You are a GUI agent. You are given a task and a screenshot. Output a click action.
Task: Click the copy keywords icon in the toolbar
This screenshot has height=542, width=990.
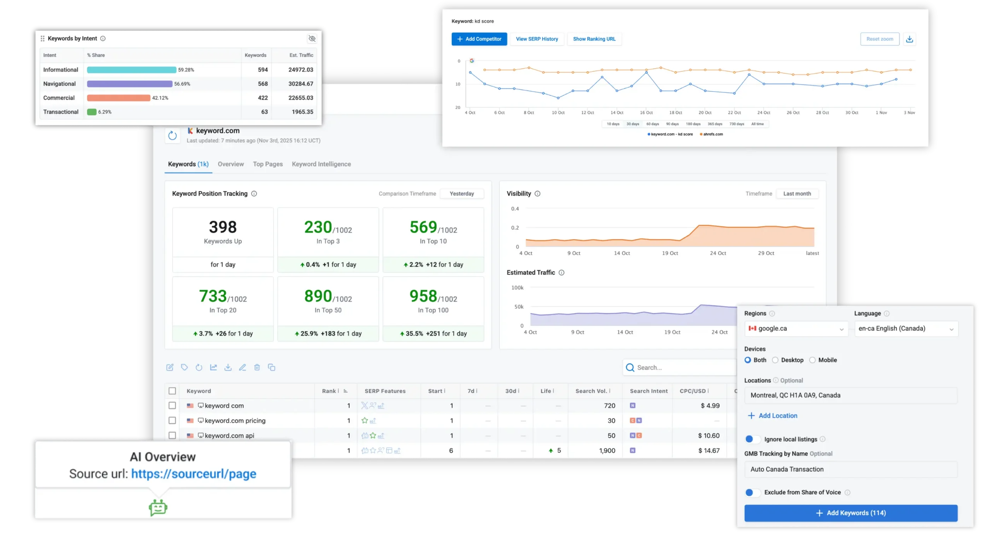[x=272, y=367]
